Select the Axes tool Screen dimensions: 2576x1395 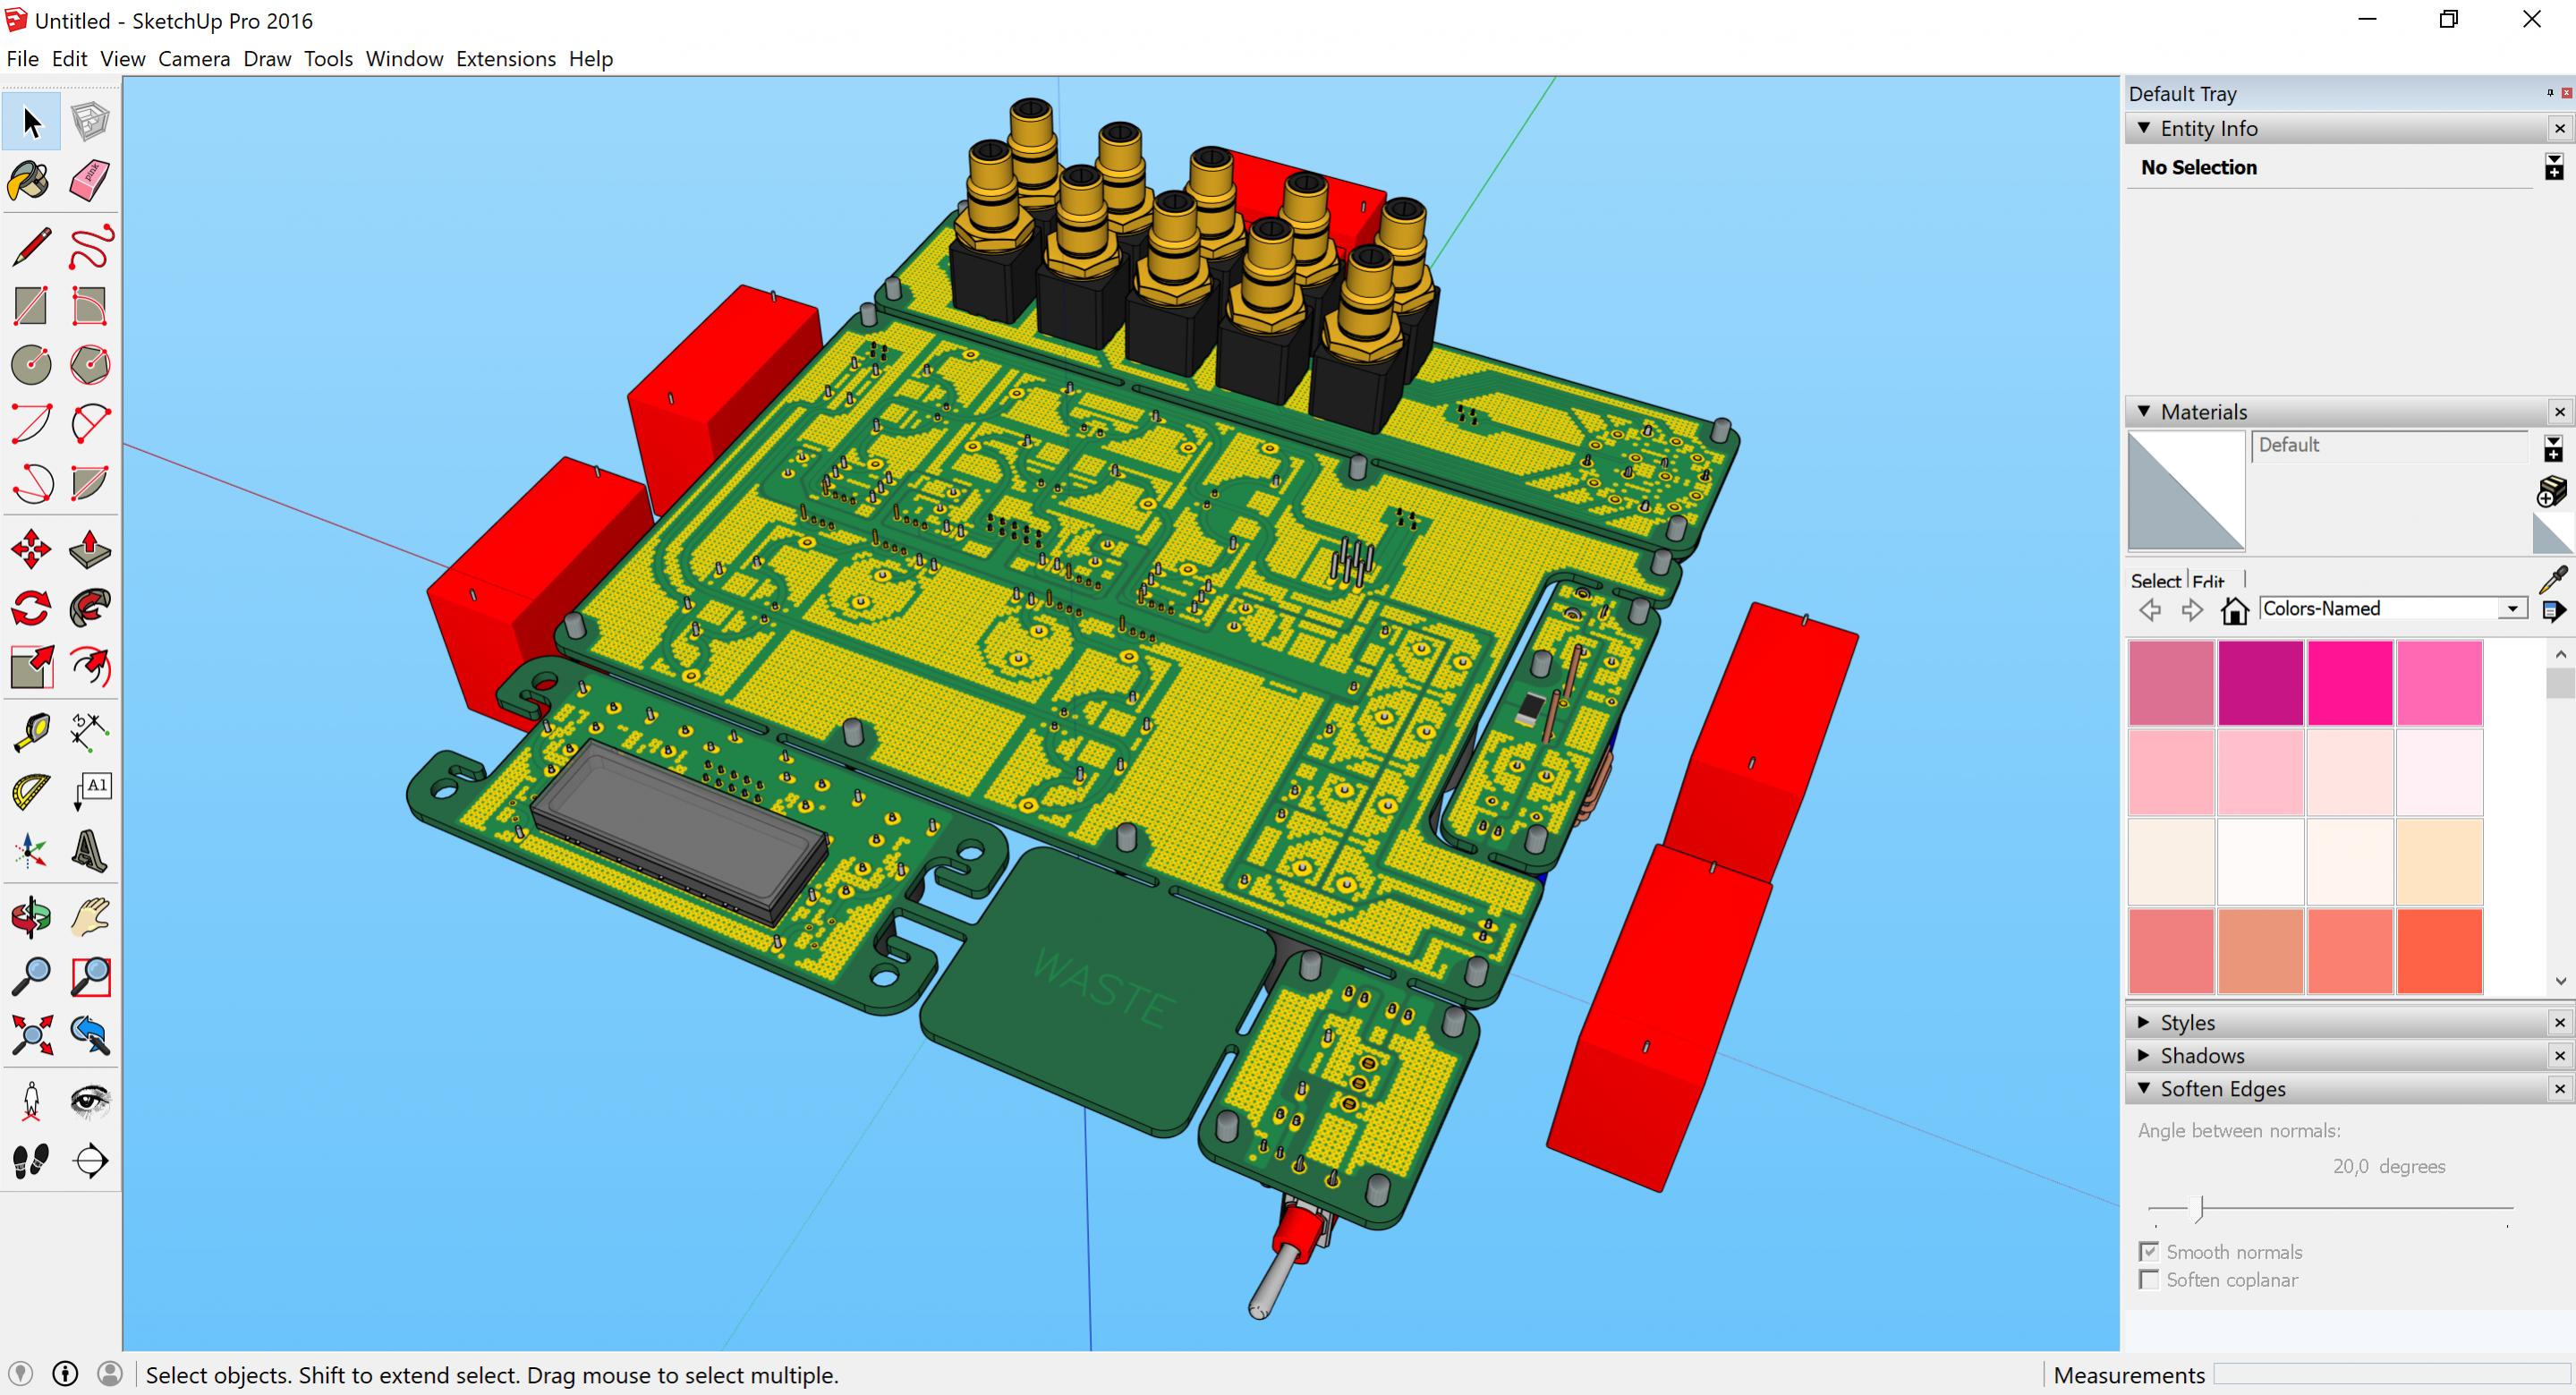tap(31, 851)
